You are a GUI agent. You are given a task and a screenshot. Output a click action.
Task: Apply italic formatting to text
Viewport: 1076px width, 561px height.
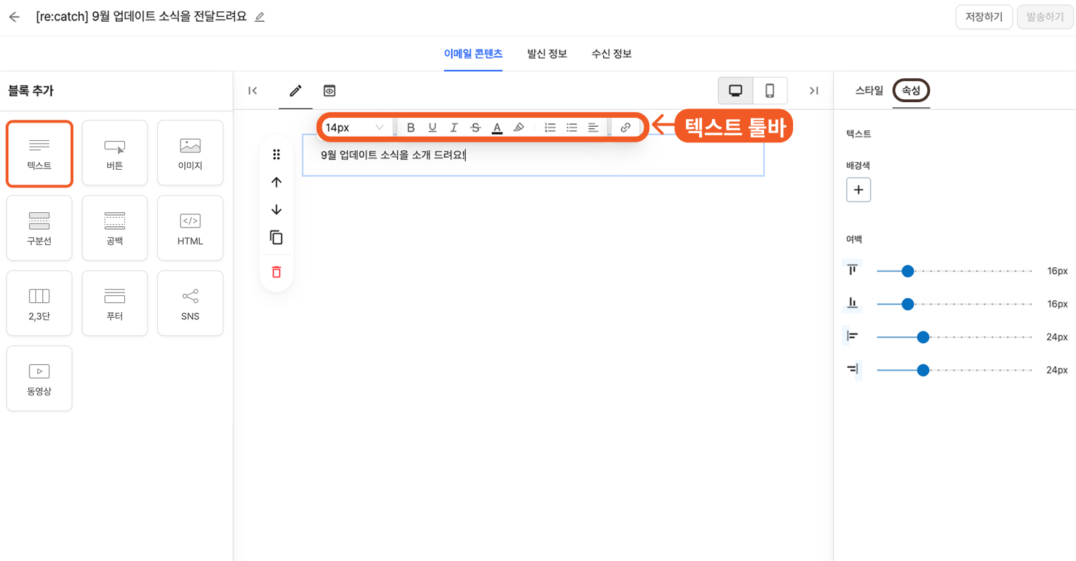(x=454, y=128)
